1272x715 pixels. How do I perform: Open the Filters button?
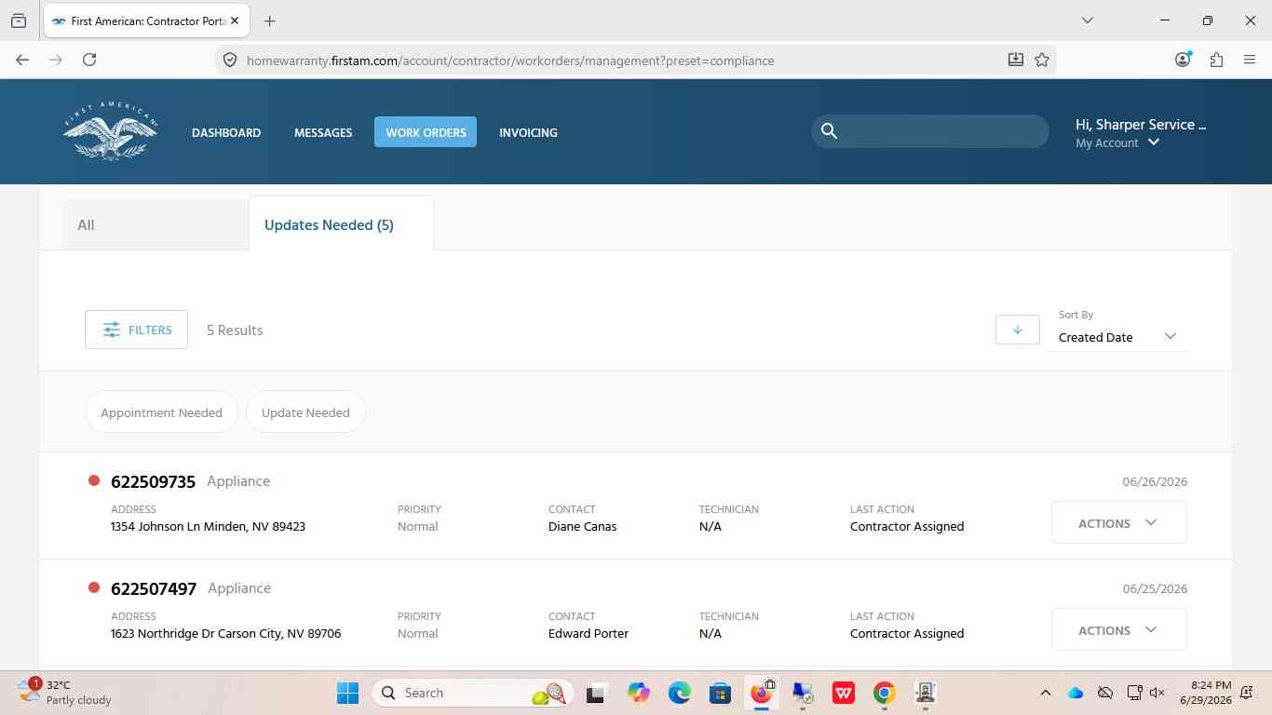tap(136, 330)
